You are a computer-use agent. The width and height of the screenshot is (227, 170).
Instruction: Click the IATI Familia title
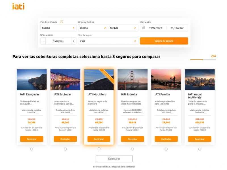pyautogui.click(x=162, y=94)
